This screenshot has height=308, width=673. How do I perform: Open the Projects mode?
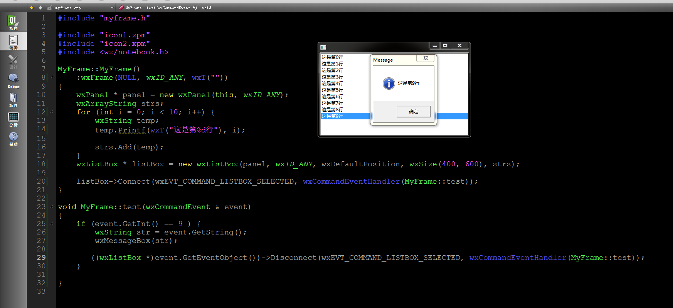click(13, 99)
